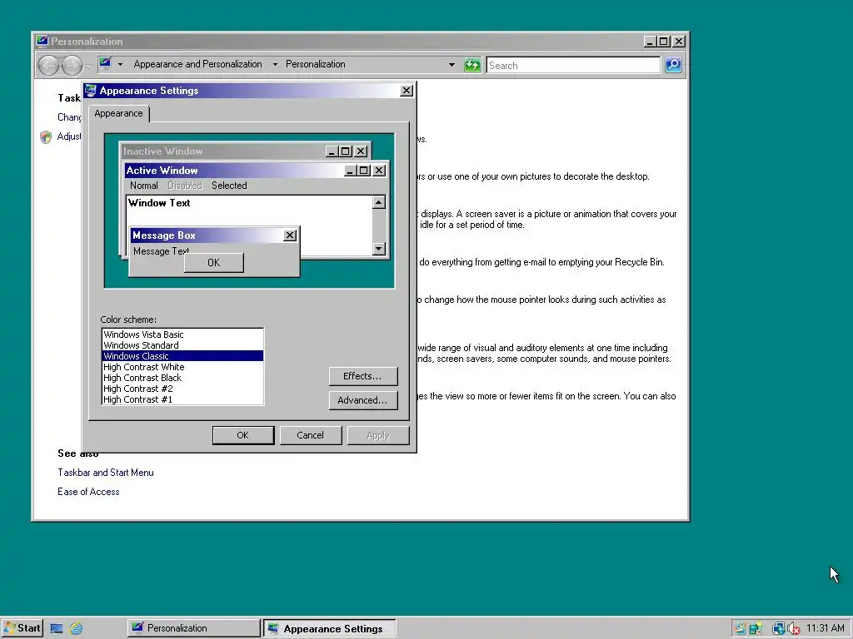Viewport: 853px width, 639px height.
Task: Click Appearance and Personalization breadcrumb
Action: (x=197, y=64)
